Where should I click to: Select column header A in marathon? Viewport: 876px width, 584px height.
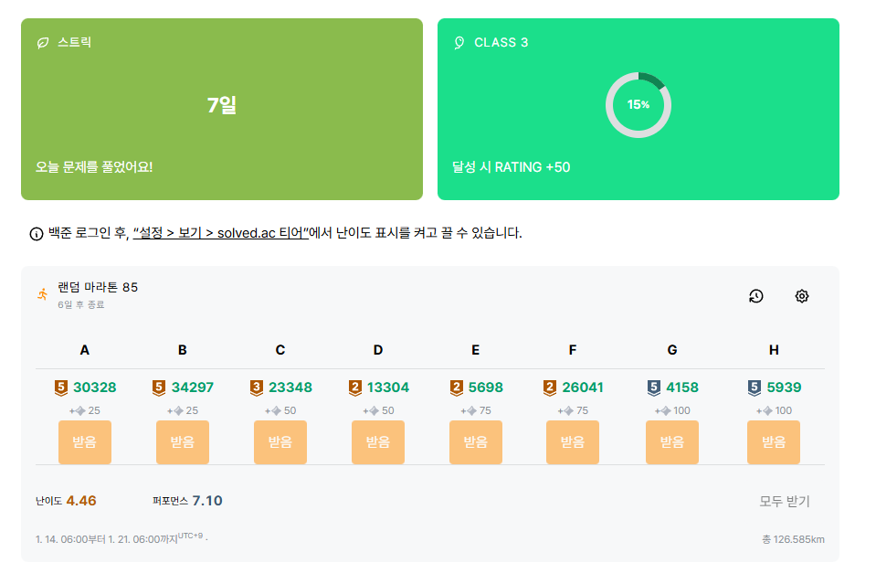85,350
